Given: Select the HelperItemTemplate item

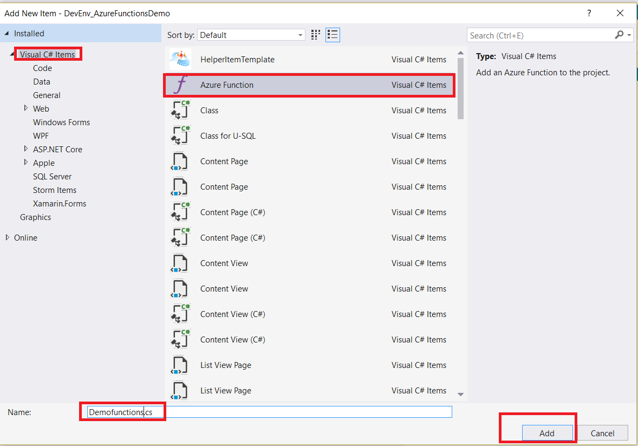Looking at the screenshot, I should tap(310, 60).
